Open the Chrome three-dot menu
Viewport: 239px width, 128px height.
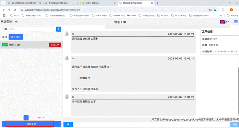[237, 10]
